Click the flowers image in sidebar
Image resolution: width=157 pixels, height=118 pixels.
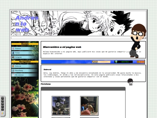pyautogui.click(x=25, y=97)
